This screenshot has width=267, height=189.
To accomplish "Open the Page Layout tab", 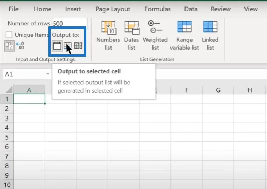I will pyautogui.click(x=113, y=9).
